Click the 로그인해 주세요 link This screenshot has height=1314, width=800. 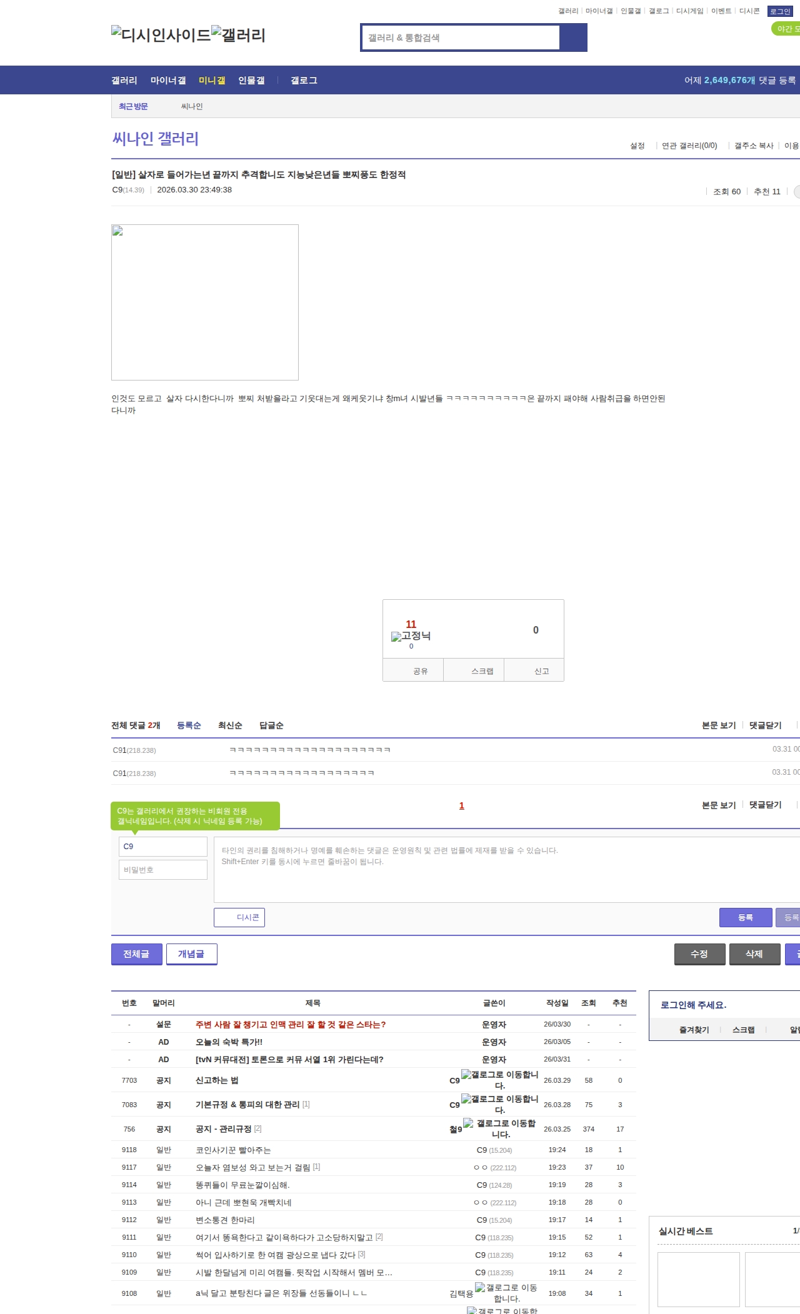pyautogui.click(x=693, y=1005)
